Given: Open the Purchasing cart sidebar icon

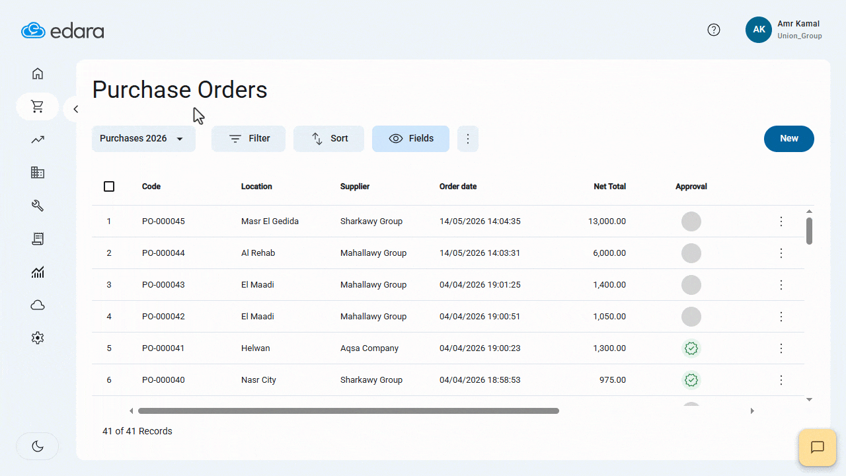Looking at the screenshot, I should coord(38,106).
